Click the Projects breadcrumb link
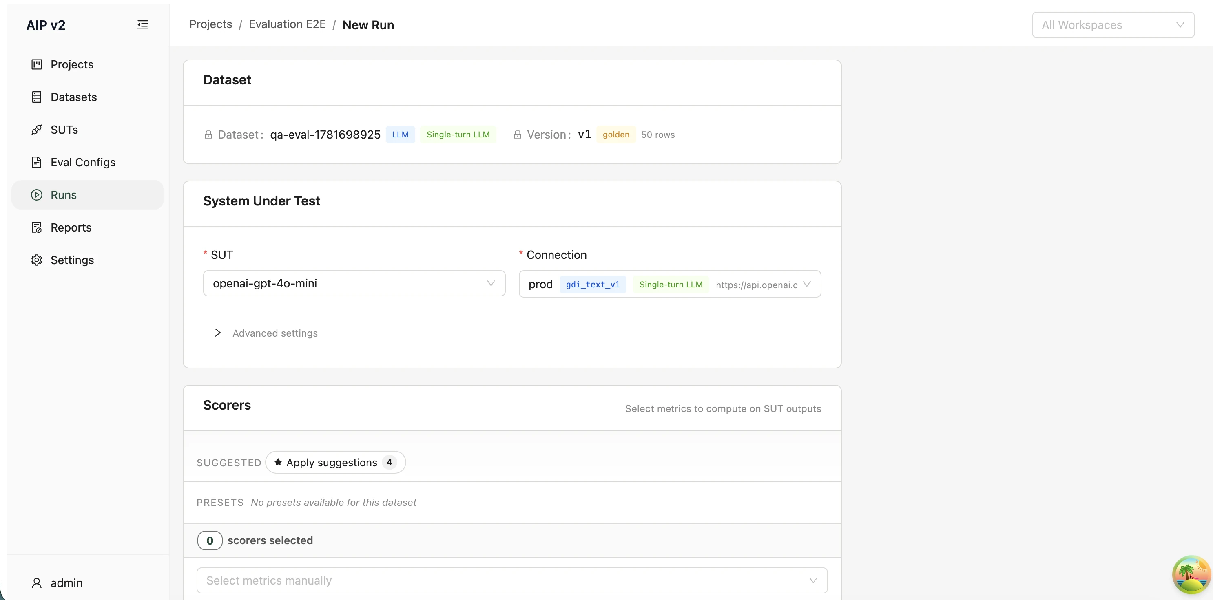The image size is (1213, 600). 210,24
